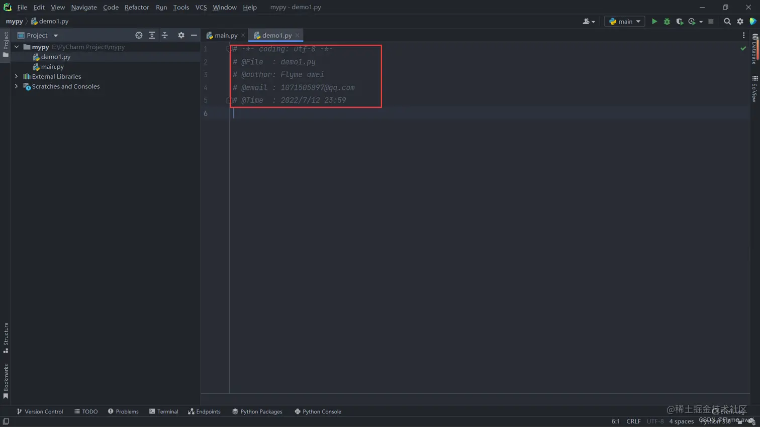Click cursor position 6:1 in status bar
The width and height of the screenshot is (760, 427).
point(615,421)
